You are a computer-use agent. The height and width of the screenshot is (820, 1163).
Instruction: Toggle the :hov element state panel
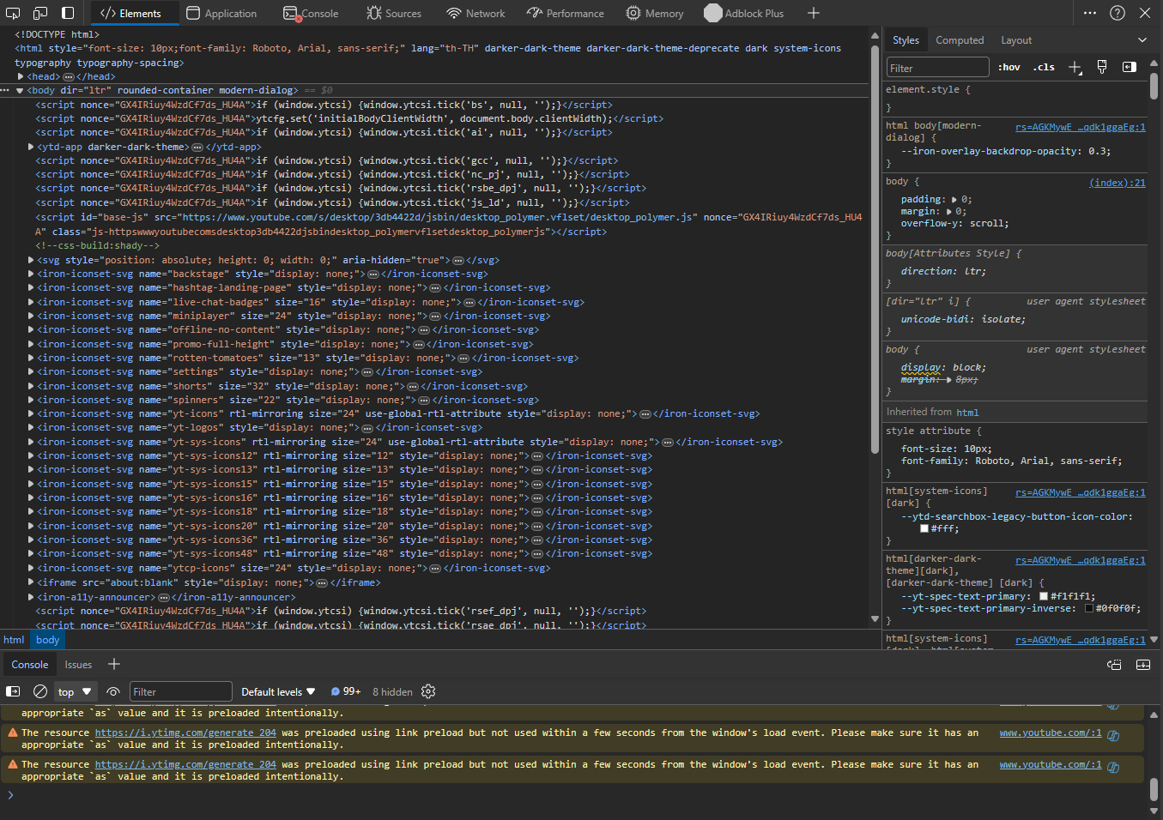pos(1009,67)
